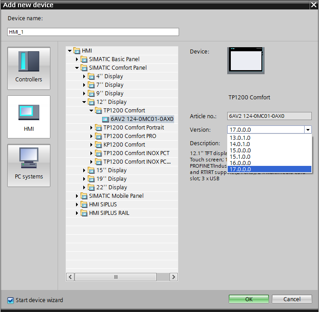Click the tree scroll left arrow
Viewport: 319px width, 312px height.
pyautogui.click(x=70, y=277)
